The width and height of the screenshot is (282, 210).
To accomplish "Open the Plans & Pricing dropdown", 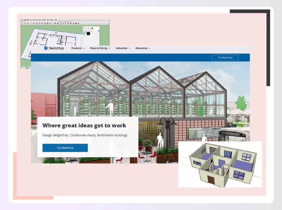I will [x=100, y=48].
